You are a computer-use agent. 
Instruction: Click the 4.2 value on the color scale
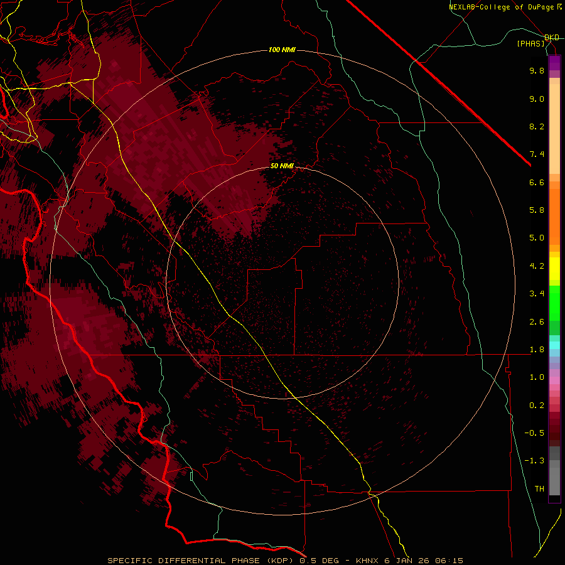[537, 266]
